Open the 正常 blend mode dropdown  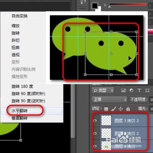(x=109, y=99)
